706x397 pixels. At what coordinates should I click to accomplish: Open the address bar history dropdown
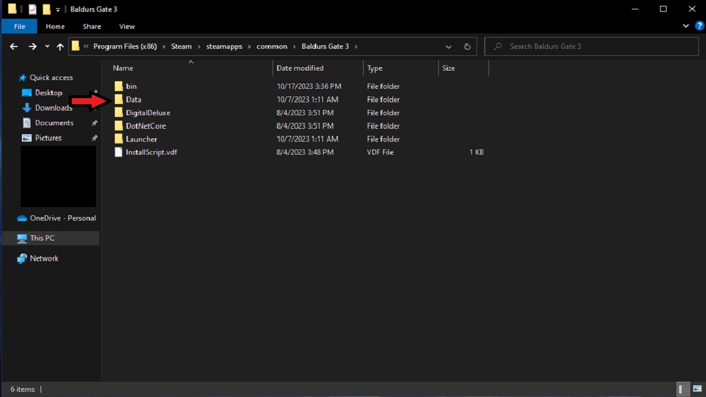(449, 46)
